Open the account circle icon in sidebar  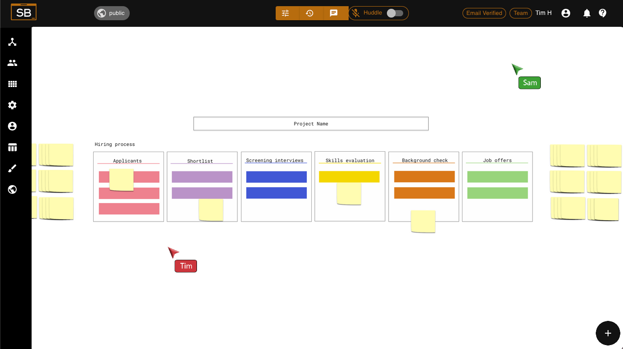coord(12,126)
